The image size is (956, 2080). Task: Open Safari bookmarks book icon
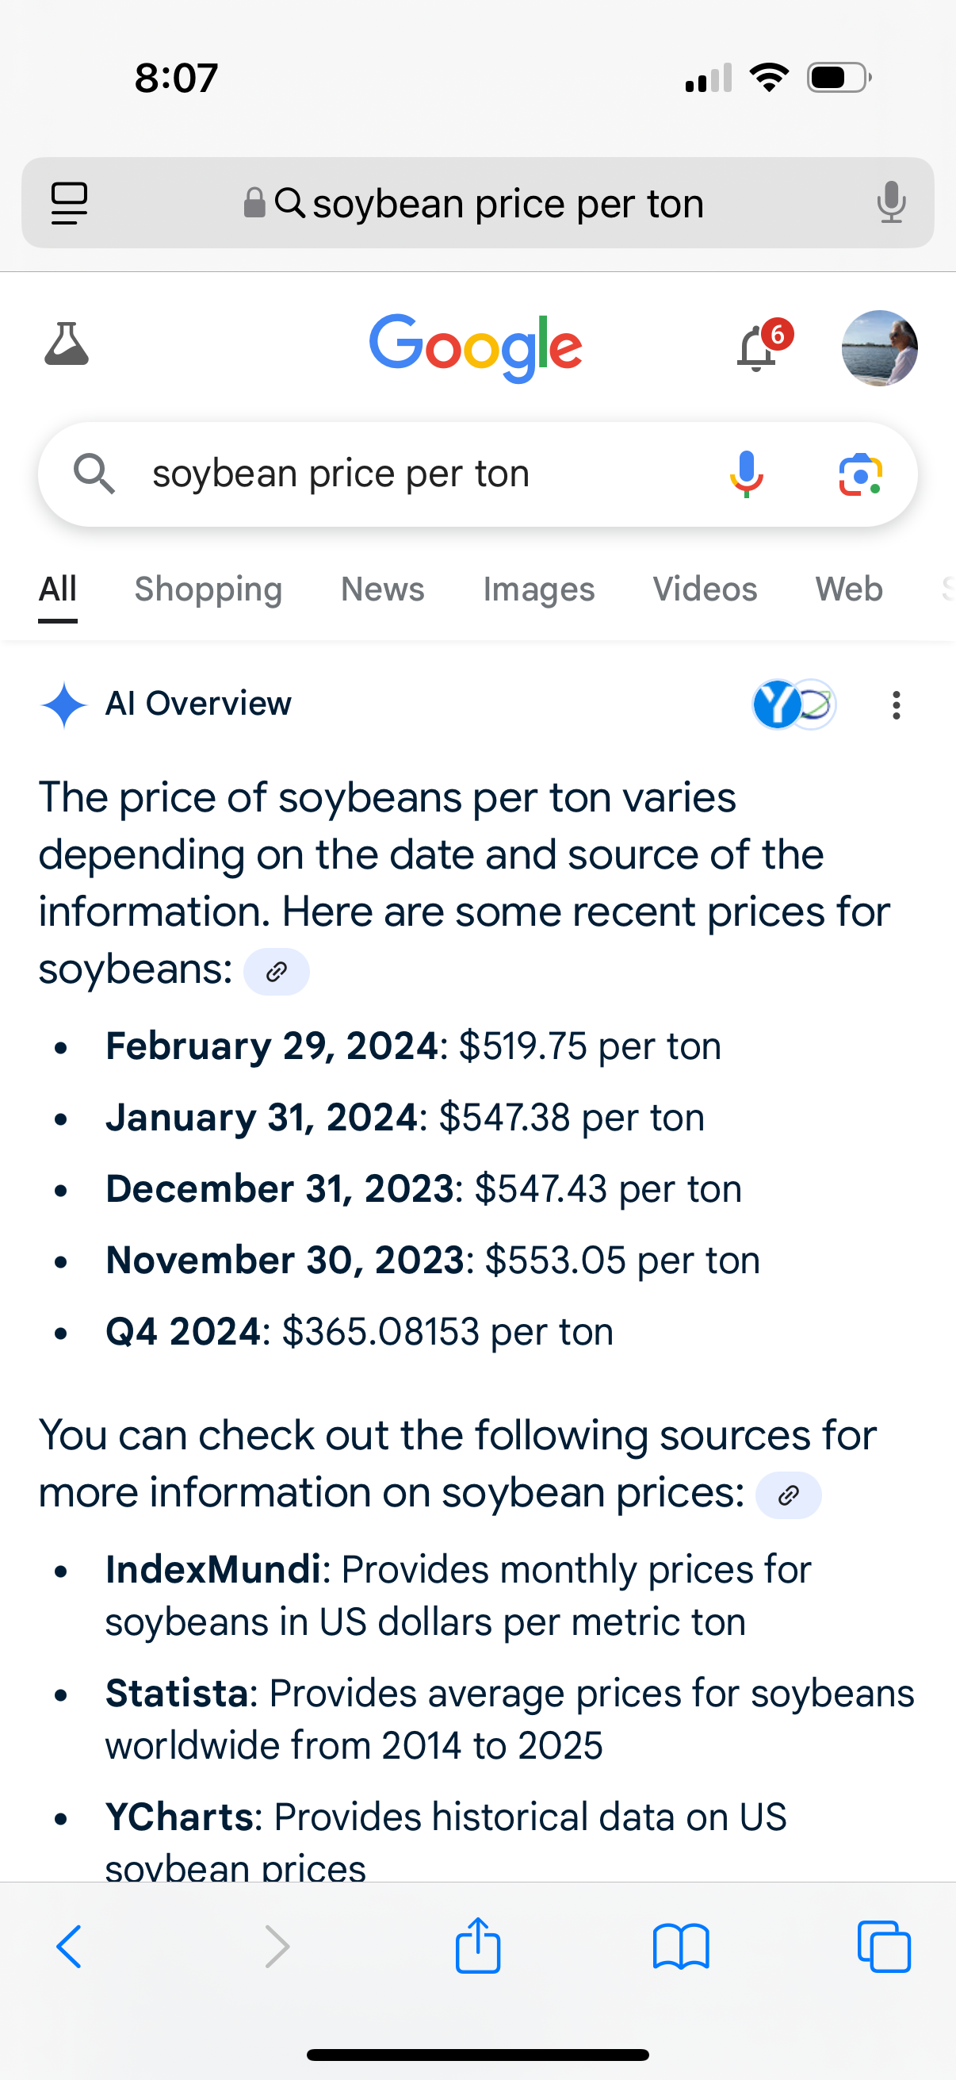pyautogui.click(x=681, y=1947)
